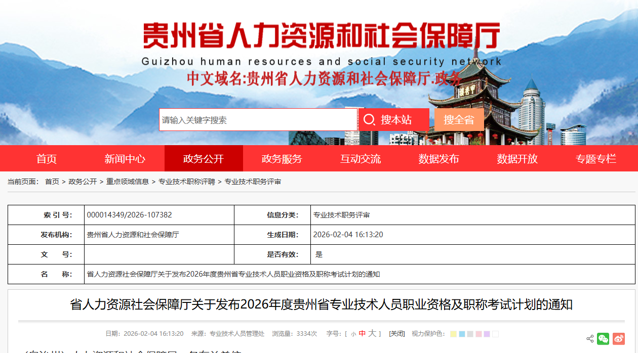Click the [关闭] link to close page
Viewport: 638px width, 353px height.
coord(396,334)
